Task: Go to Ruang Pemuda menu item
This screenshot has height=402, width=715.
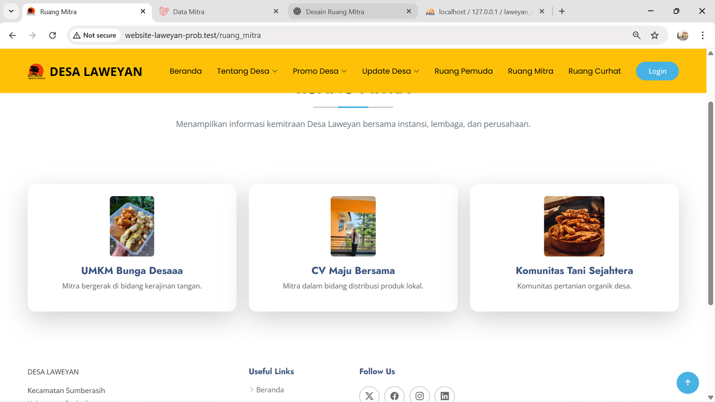Action: (x=463, y=71)
